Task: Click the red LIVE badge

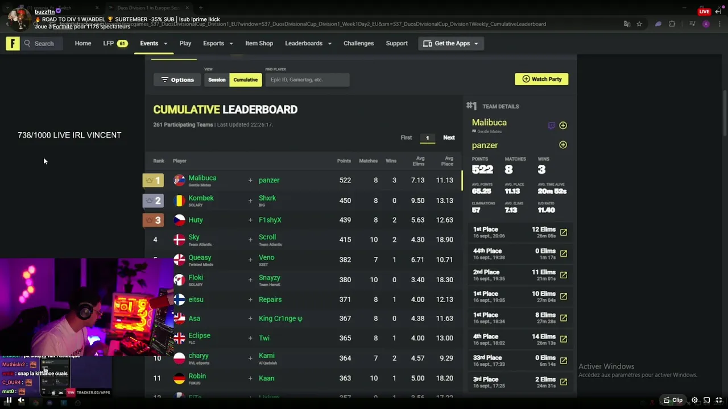Action: [x=704, y=11]
